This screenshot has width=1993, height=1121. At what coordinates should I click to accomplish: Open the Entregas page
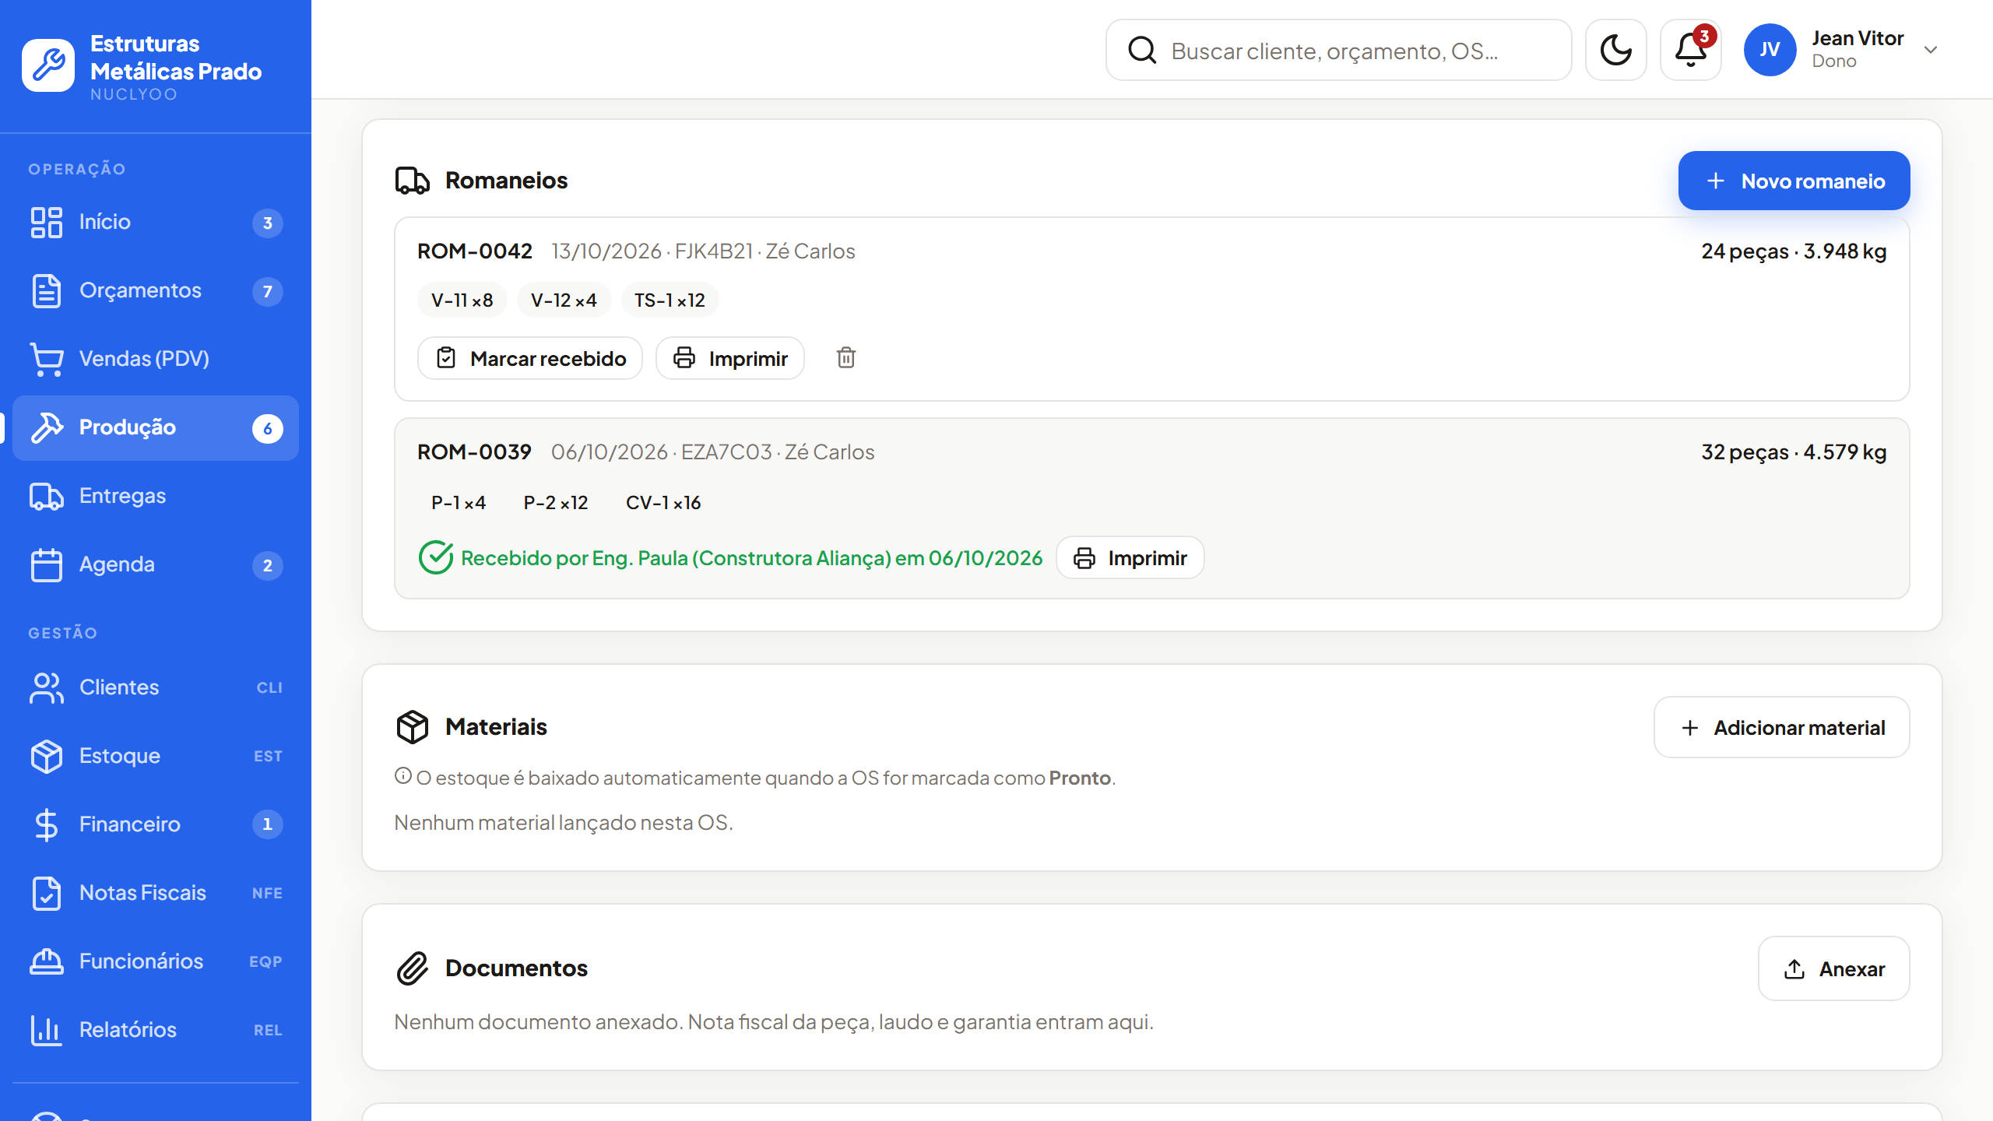(156, 496)
